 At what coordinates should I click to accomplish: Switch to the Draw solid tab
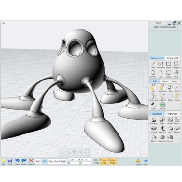(172, 58)
